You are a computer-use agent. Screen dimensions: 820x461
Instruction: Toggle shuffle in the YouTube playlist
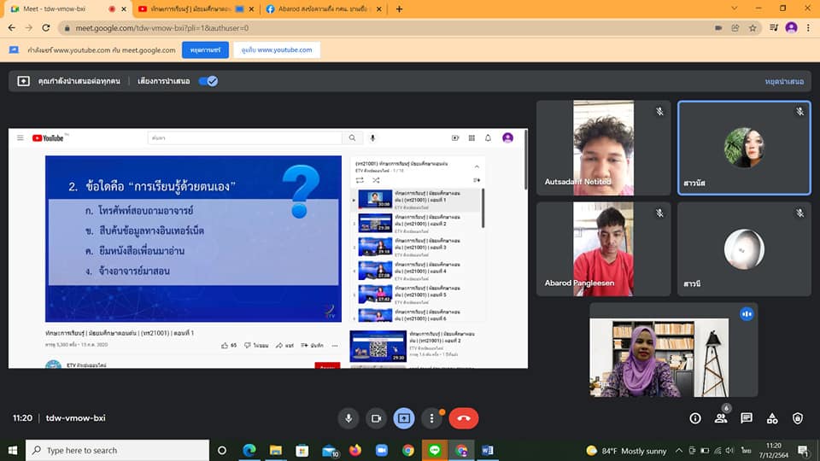pos(377,180)
